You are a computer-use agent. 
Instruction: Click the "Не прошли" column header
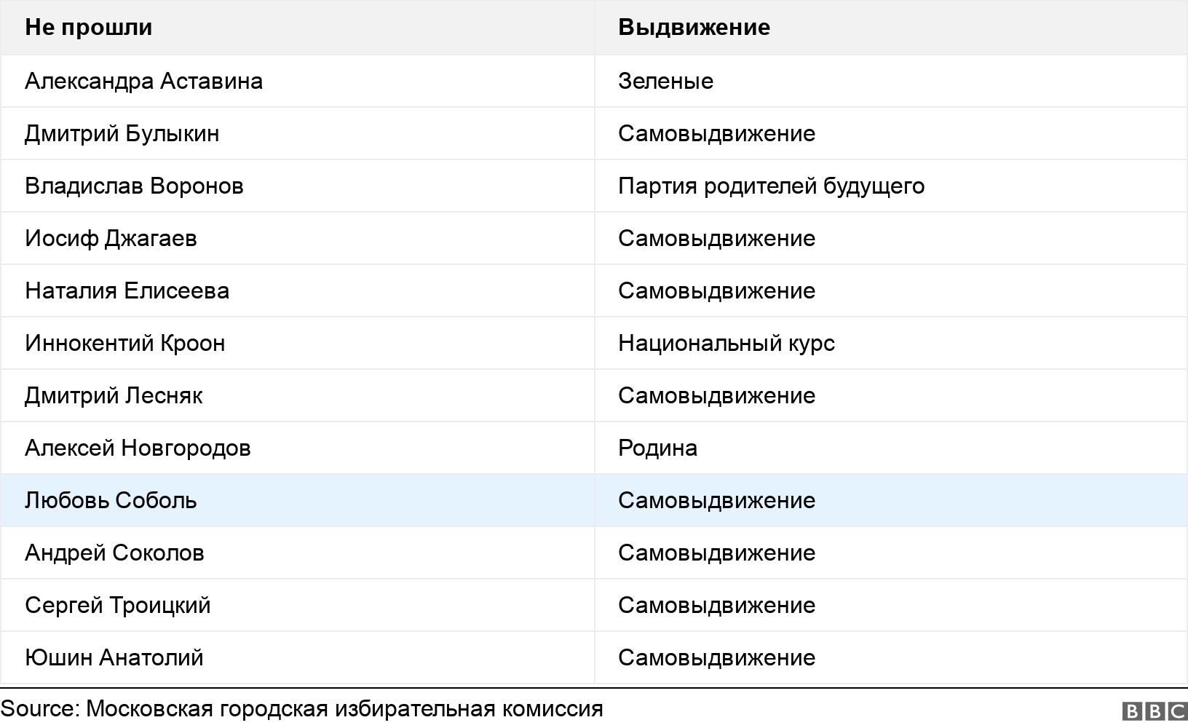pos(89,27)
